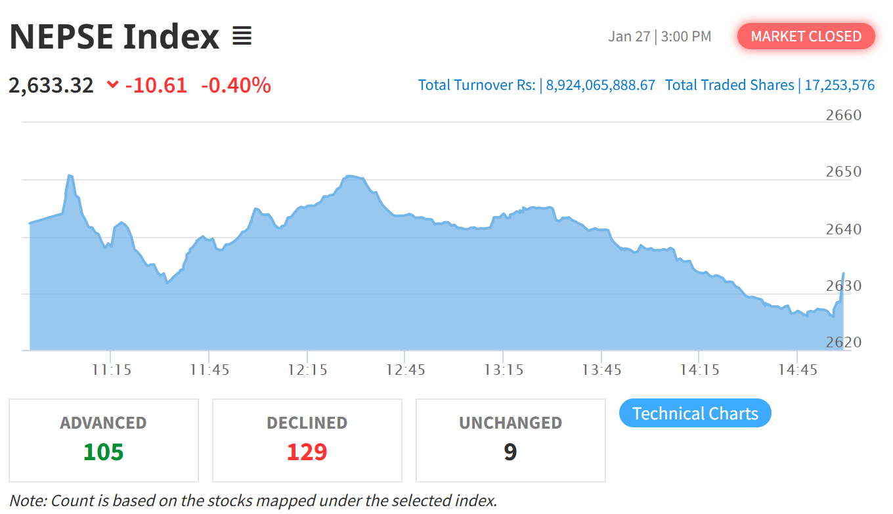Select the turnover value 8,924,065,888.67
The image size is (893, 514).
click(x=600, y=85)
